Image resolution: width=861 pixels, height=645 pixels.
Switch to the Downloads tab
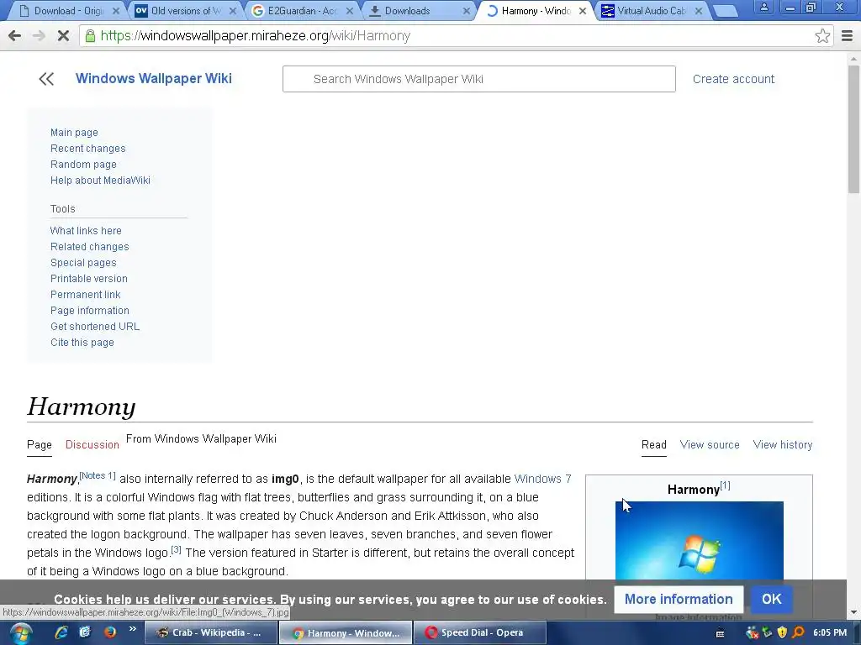click(x=417, y=11)
